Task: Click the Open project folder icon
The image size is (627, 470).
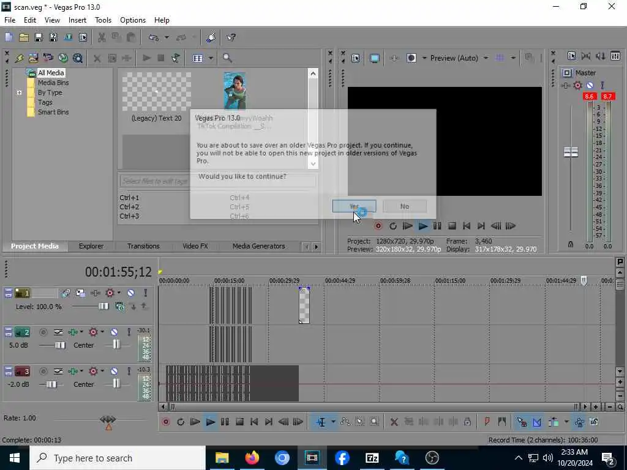Action: 24,37
